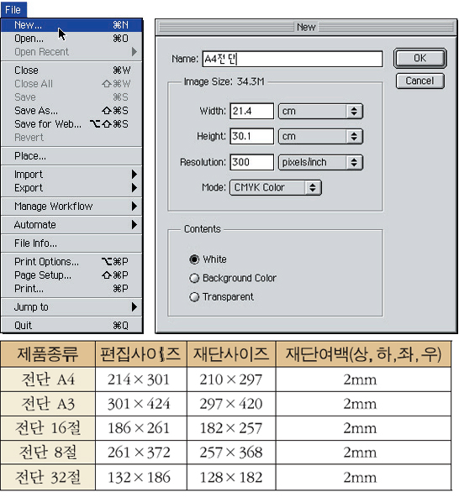Click the '261×372' table cell
459x497 pixels.
141,453
